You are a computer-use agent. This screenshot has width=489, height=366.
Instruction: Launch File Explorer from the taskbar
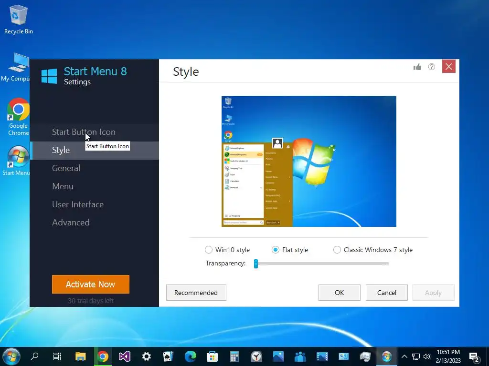coord(80,356)
